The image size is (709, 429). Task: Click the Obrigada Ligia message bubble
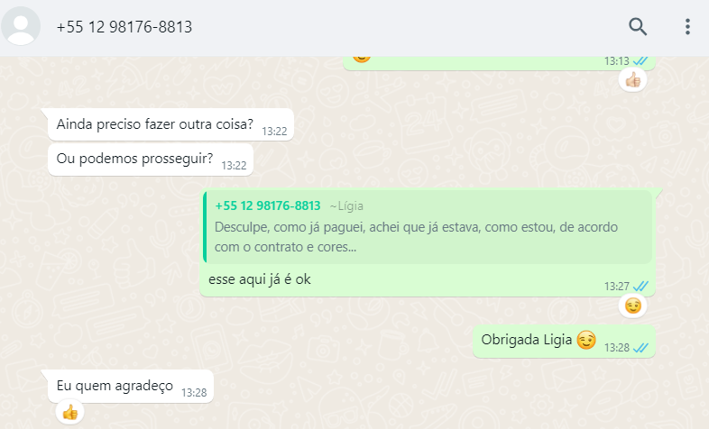pos(564,342)
